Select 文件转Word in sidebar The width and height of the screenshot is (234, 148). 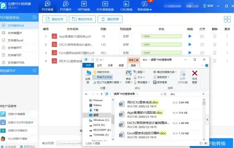click(x=19, y=25)
